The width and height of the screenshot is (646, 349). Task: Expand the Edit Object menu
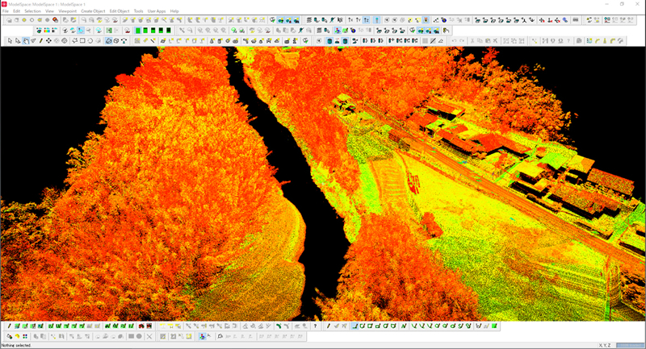coord(119,10)
